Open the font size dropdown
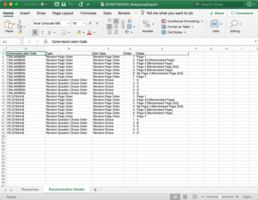 pyautogui.click(x=84, y=23)
